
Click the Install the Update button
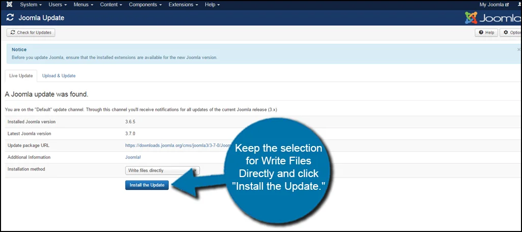click(147, 185)
